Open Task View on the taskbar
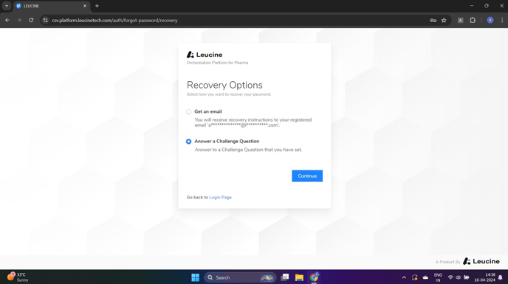 [x=285, y=277]
